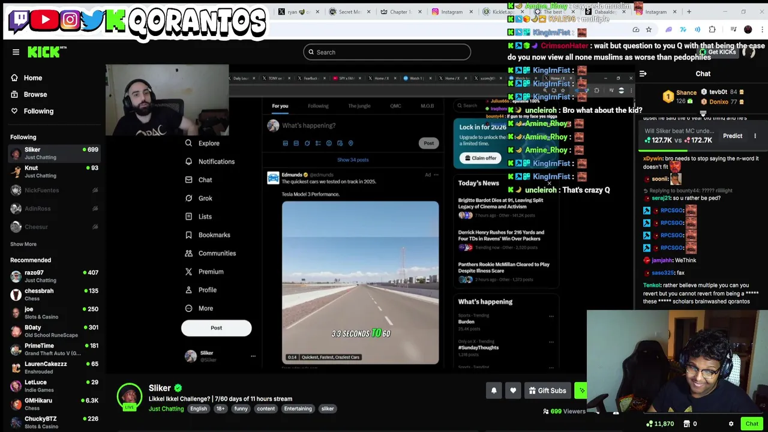Toggle stream notifications bell
Viewport: 768px width, 432px height.
coord(494,391)
